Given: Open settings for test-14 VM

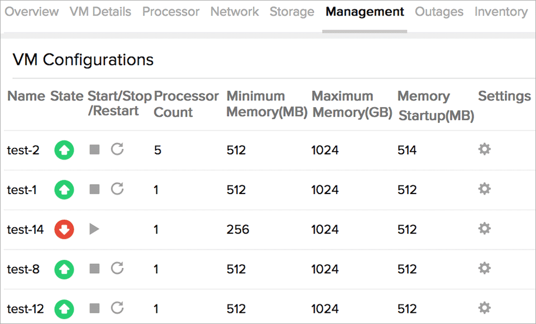Looking at the screenshot, I should (x=484, y=229).
